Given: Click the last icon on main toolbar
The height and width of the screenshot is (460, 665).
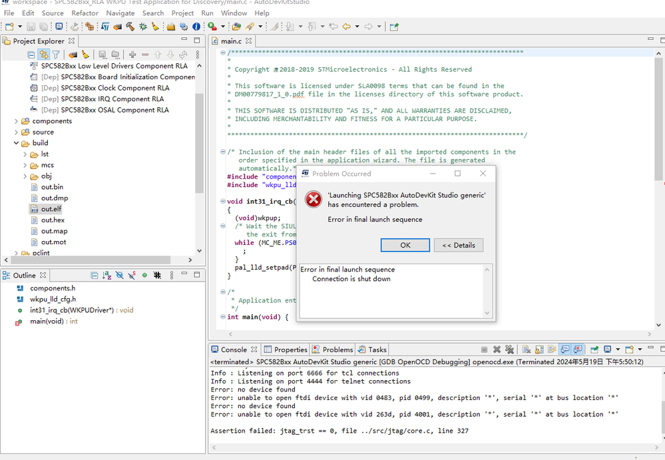Looking at the screenshot, I should click(x=394, y=27).
